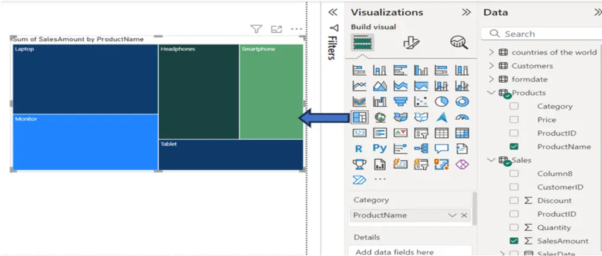Select the Treemap visual icon
The height and width of the screenshot is (256, 602).
click(x=359, y=117)
